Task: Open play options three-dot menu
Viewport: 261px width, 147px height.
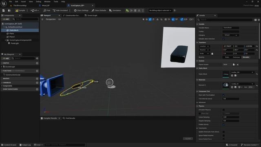Action: tap(143, 11)
